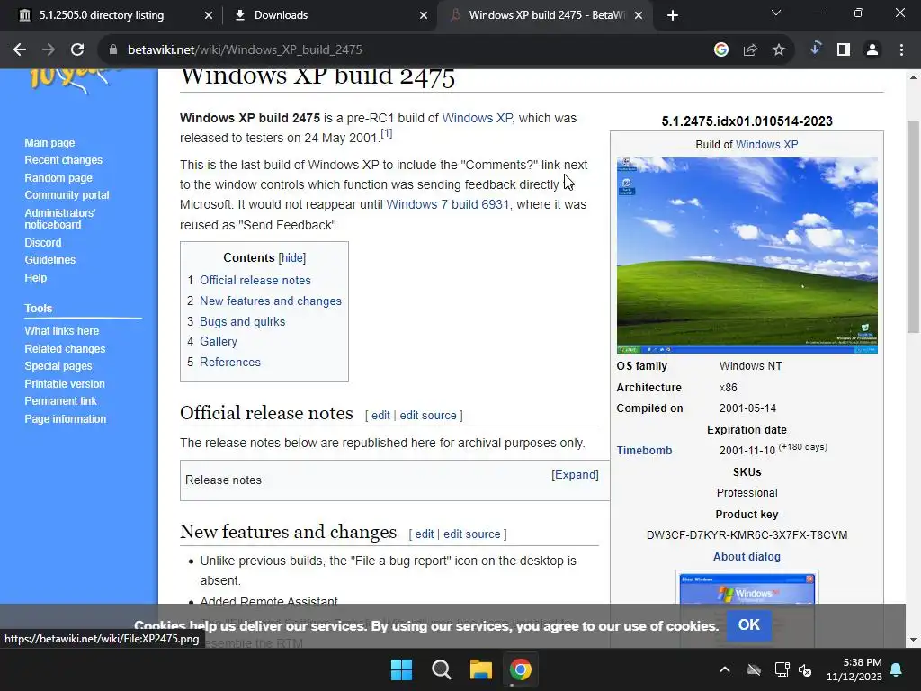Open Recent changes in sidebar
The width and height of the screenshot is (921, 691).
[x=64, y=160]
